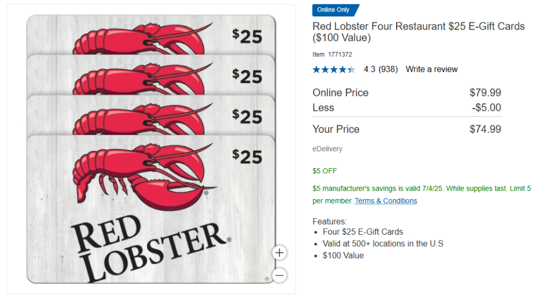
Task: Click the third gift card in the stack
Action: [151, 115]
